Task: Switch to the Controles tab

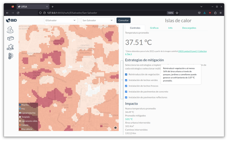Action: 135,28
